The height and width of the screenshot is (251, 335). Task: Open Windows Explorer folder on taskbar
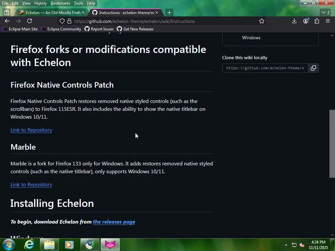point(49,244)
